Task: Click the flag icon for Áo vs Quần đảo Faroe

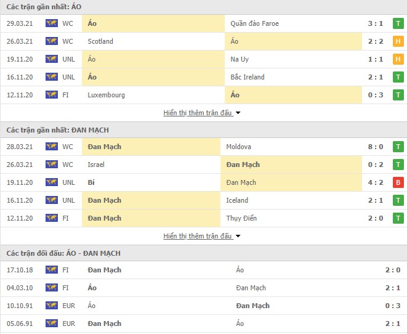Action: (x=51, y=23)
